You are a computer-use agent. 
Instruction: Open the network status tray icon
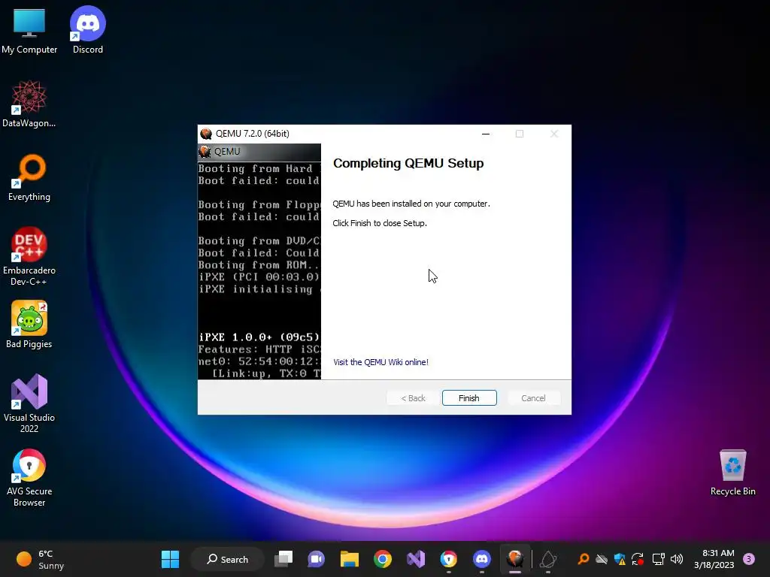tap(658, 559)
